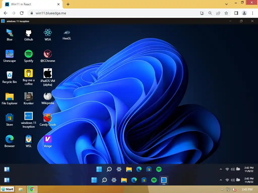The width and height of the screenshot is (258, 193).
Task: Launch the WSA desktop icon
Action: [48, 35]
